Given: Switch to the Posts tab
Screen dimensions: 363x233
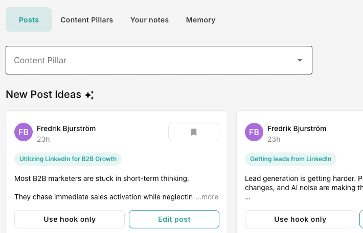Looking at the screenshot, I should 29,20.
